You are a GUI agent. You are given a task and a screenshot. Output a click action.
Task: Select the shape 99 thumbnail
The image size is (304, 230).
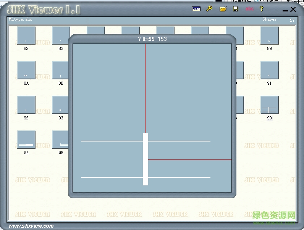tap(270, 105)
